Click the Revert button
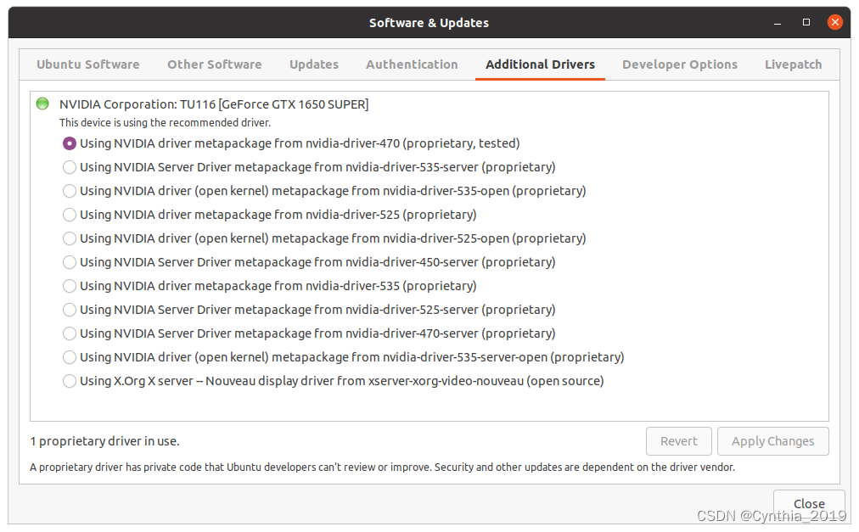This screenshot has height=532, width=859. 678,441
